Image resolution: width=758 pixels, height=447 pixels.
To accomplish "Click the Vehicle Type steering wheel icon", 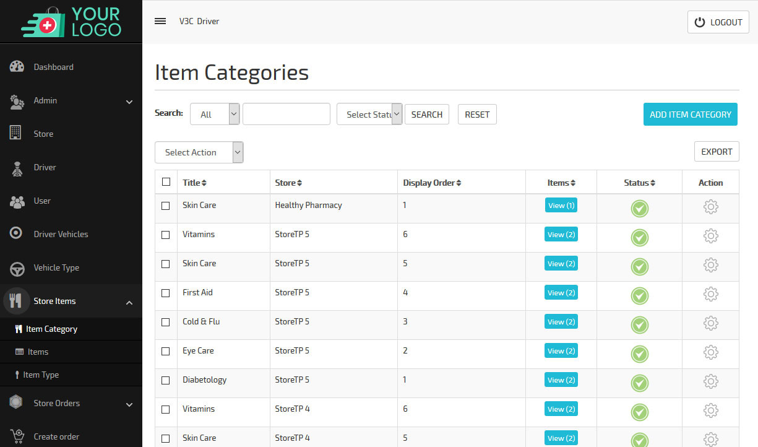I will 17,269.
